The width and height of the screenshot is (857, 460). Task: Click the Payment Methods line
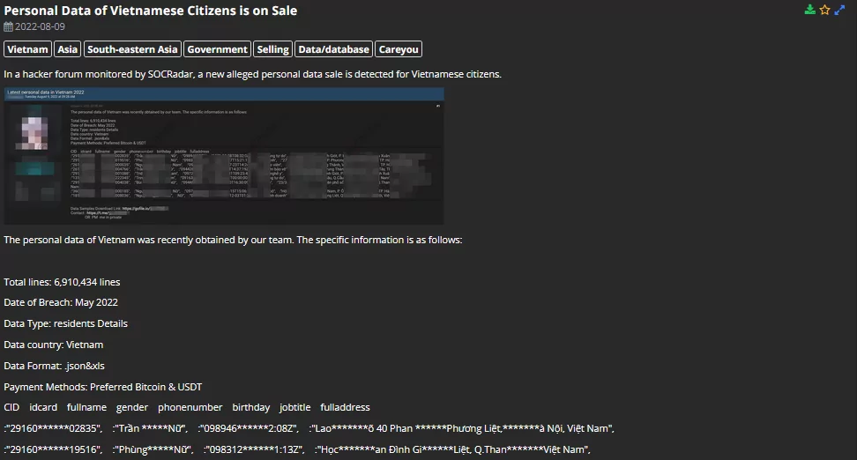103,387
